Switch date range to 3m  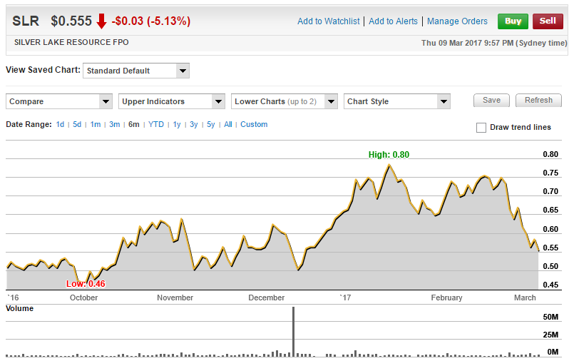point(114,124)
